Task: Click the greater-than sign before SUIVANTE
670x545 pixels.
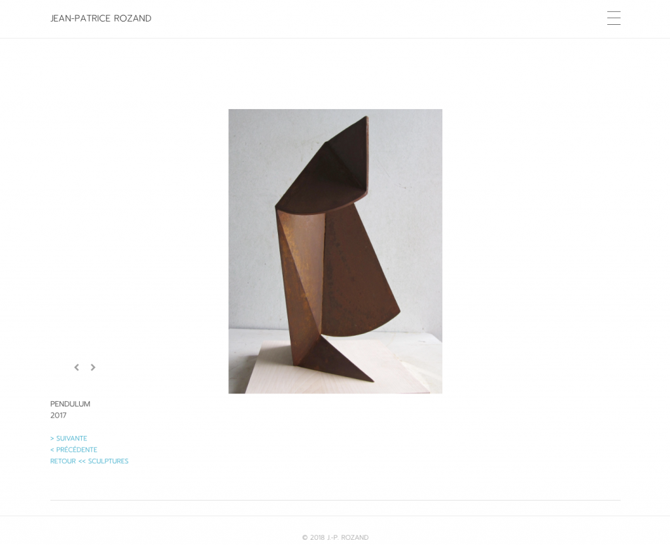Action: 52,438
